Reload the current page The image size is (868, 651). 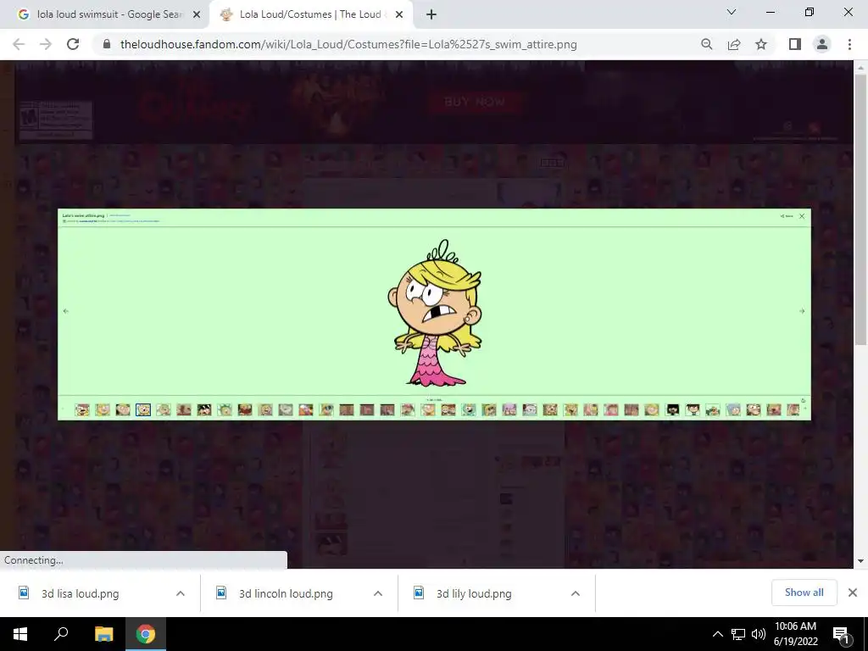pyautogui.click(x=73, y=44)
